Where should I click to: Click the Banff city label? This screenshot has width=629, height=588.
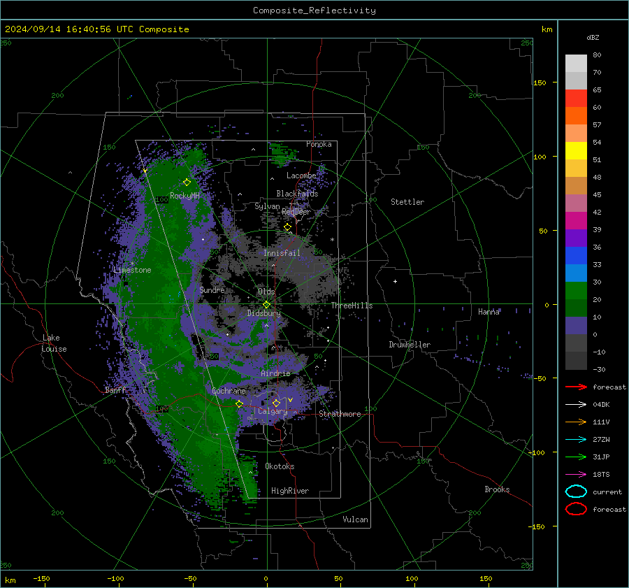115,389
